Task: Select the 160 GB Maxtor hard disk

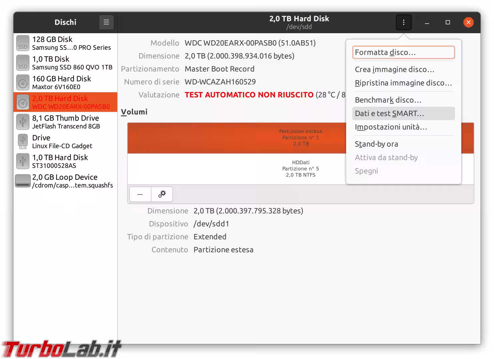Action: point(65,82)
